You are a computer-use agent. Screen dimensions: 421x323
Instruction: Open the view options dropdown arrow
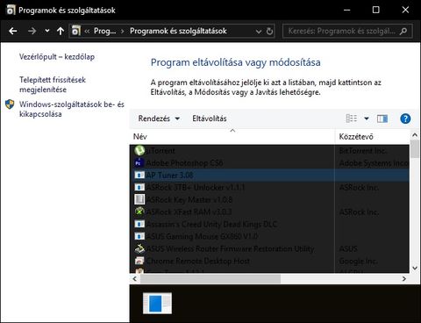[367, 118]
